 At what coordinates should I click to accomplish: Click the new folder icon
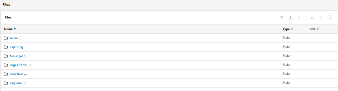(x=282, y=17)
